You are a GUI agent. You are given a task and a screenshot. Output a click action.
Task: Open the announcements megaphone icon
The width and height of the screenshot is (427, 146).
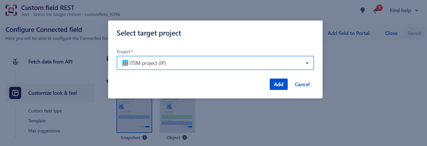[x=376, y=11]
